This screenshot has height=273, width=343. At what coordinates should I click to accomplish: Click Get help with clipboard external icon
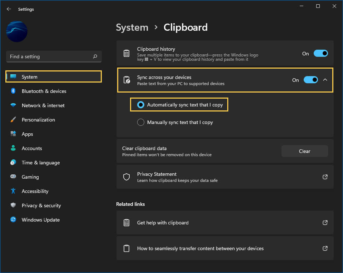tap(325, 223)
